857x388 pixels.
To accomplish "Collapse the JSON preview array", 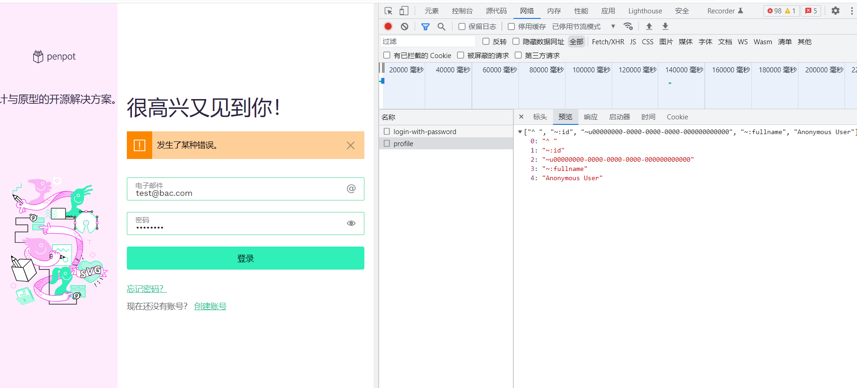I will [x=520, y=132].
